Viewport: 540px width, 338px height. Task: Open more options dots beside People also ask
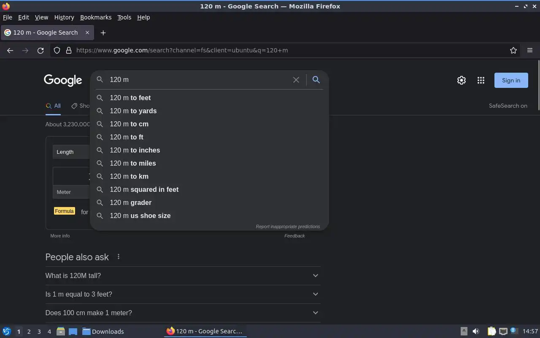pos(119,257)
